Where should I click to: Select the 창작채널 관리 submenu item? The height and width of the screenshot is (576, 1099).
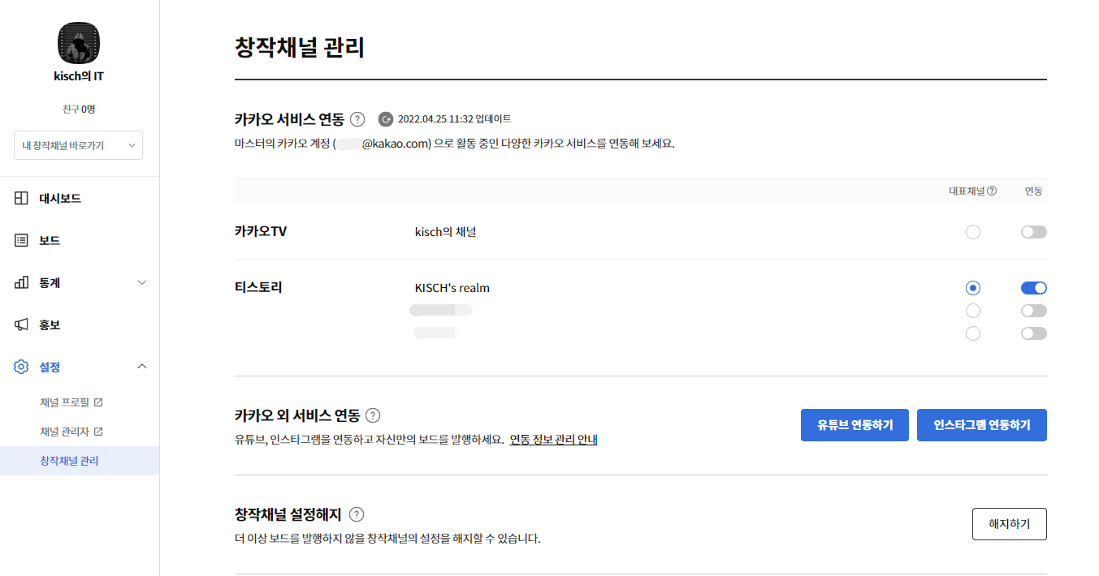pos(80,461)
